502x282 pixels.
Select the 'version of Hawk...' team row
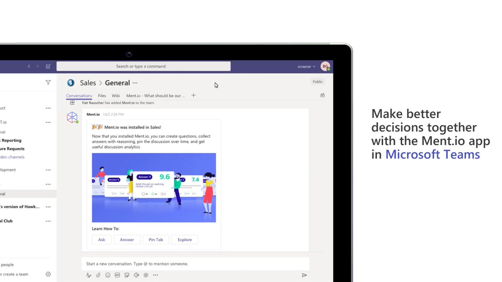point(28,206)
